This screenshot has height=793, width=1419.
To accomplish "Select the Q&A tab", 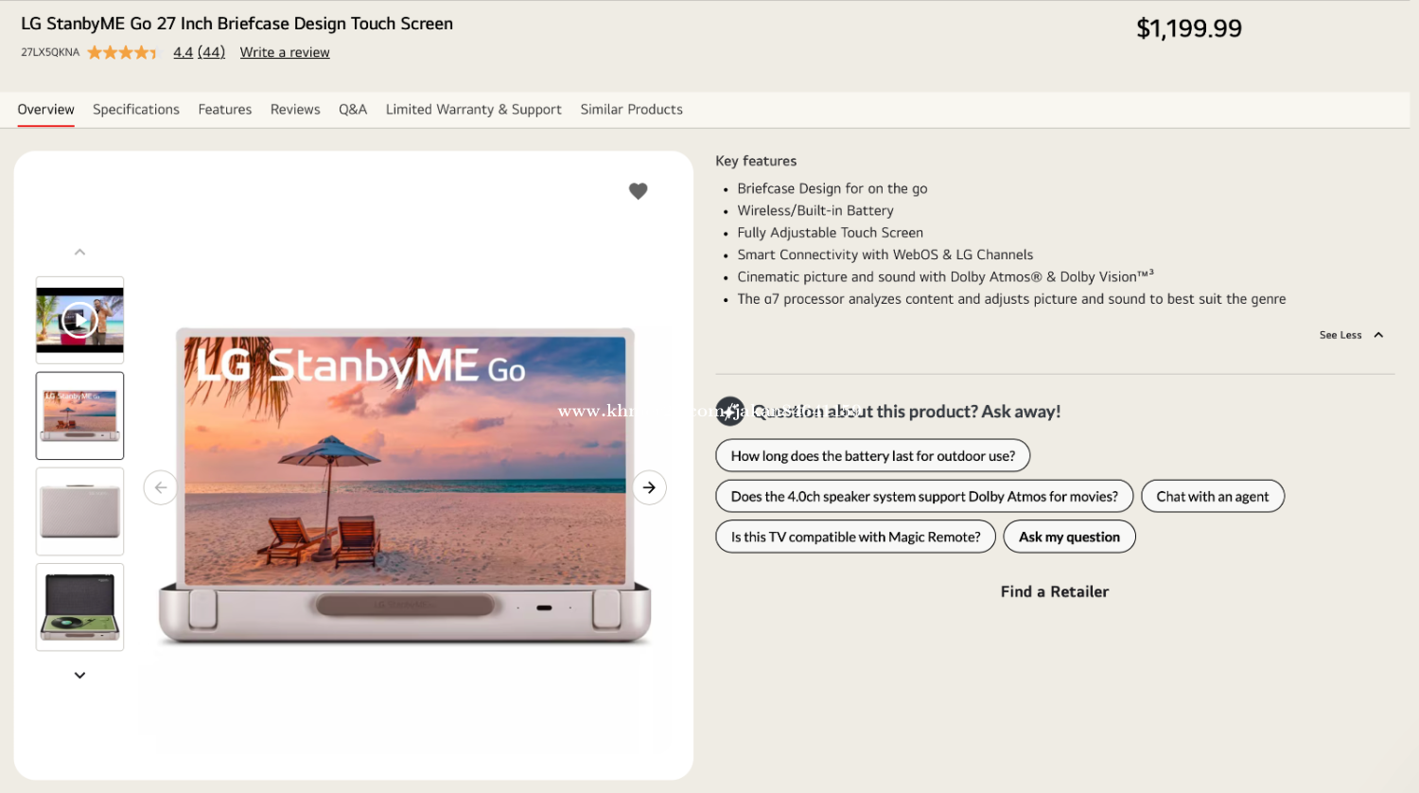I will click(x=353, y=110).
